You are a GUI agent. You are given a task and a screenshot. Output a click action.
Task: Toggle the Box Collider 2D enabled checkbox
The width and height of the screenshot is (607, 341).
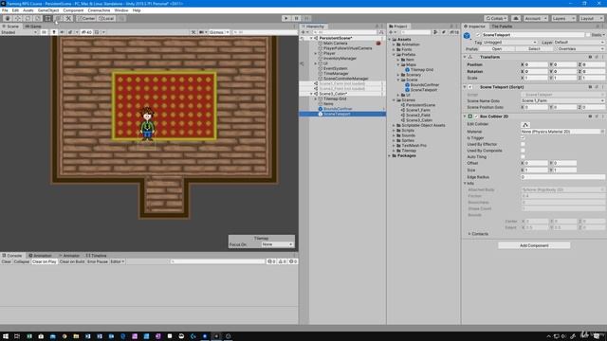(x=476, y=117)
